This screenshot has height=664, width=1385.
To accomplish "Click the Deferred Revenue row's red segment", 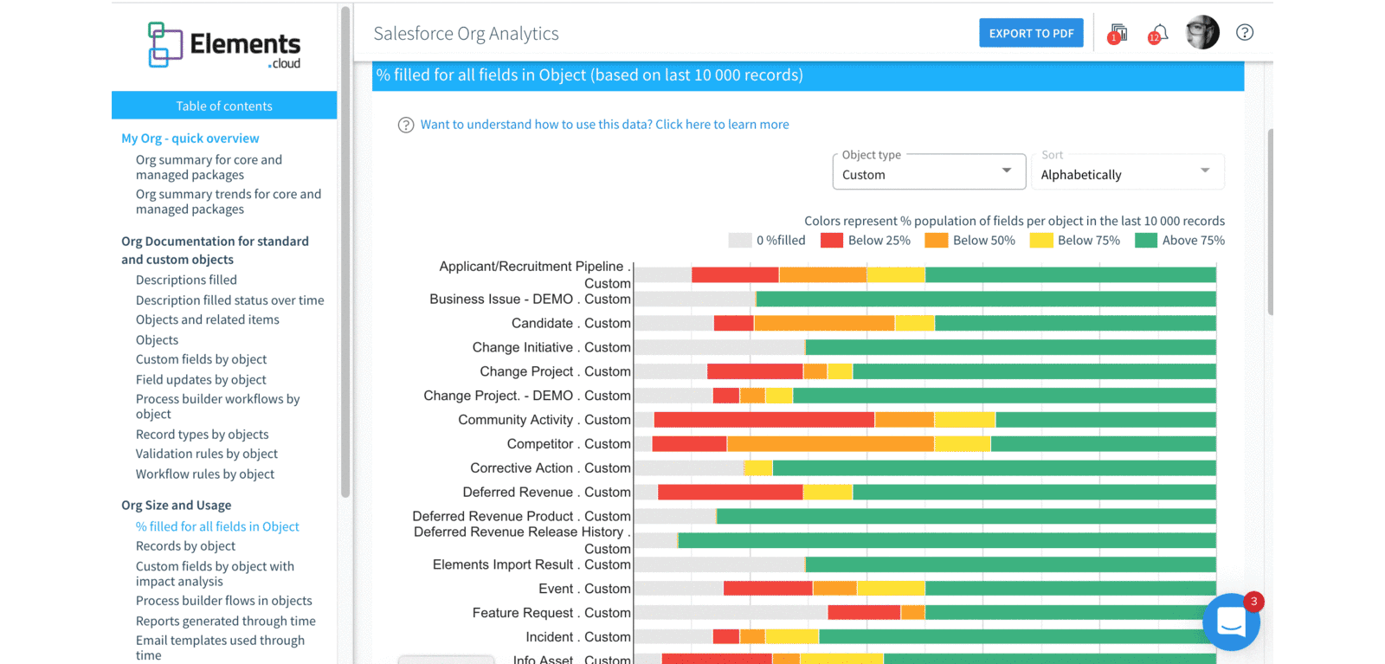I will point(731,493).
